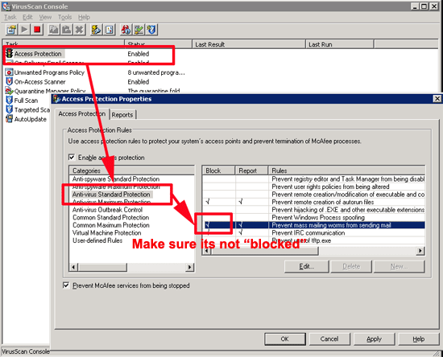This screenshot has width=443, height=357.
Task: Select Unwanted Programs Policy task icon
Action: (9, 72)
